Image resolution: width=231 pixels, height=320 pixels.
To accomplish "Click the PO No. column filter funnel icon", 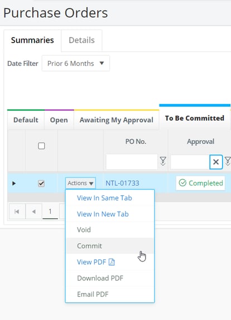I will [x=163, y=161].
